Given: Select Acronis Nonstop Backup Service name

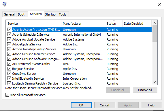Looking at the screenshot, I should 34,49.
